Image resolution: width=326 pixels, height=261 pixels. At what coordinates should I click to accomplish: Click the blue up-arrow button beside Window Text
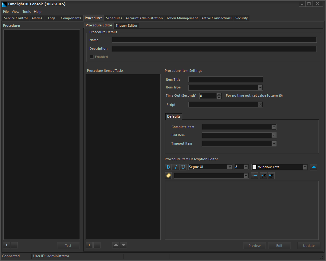point(313,167)
